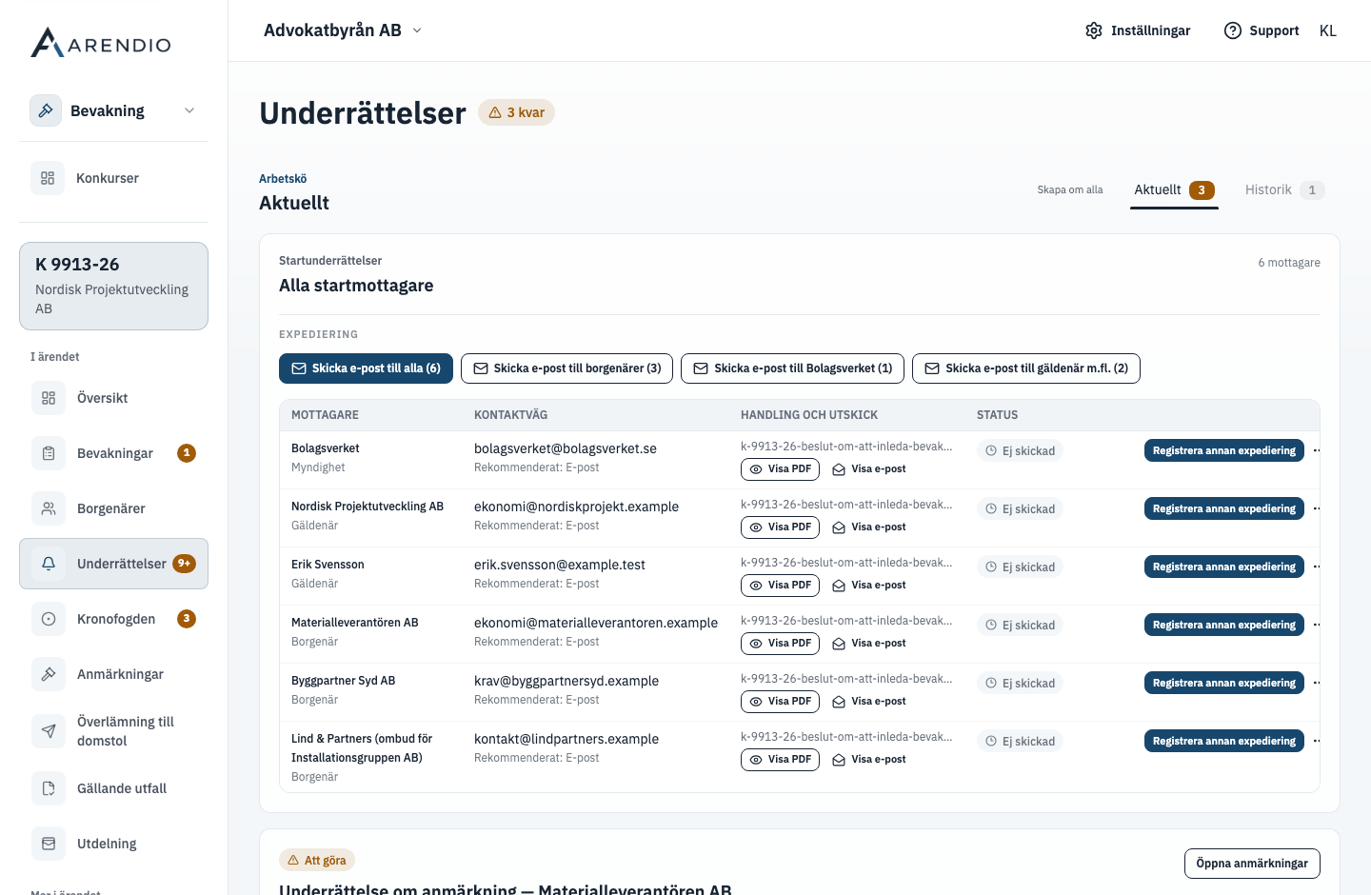Click the Arendio logo
The image size is (1371, 895).
(101, 43)
